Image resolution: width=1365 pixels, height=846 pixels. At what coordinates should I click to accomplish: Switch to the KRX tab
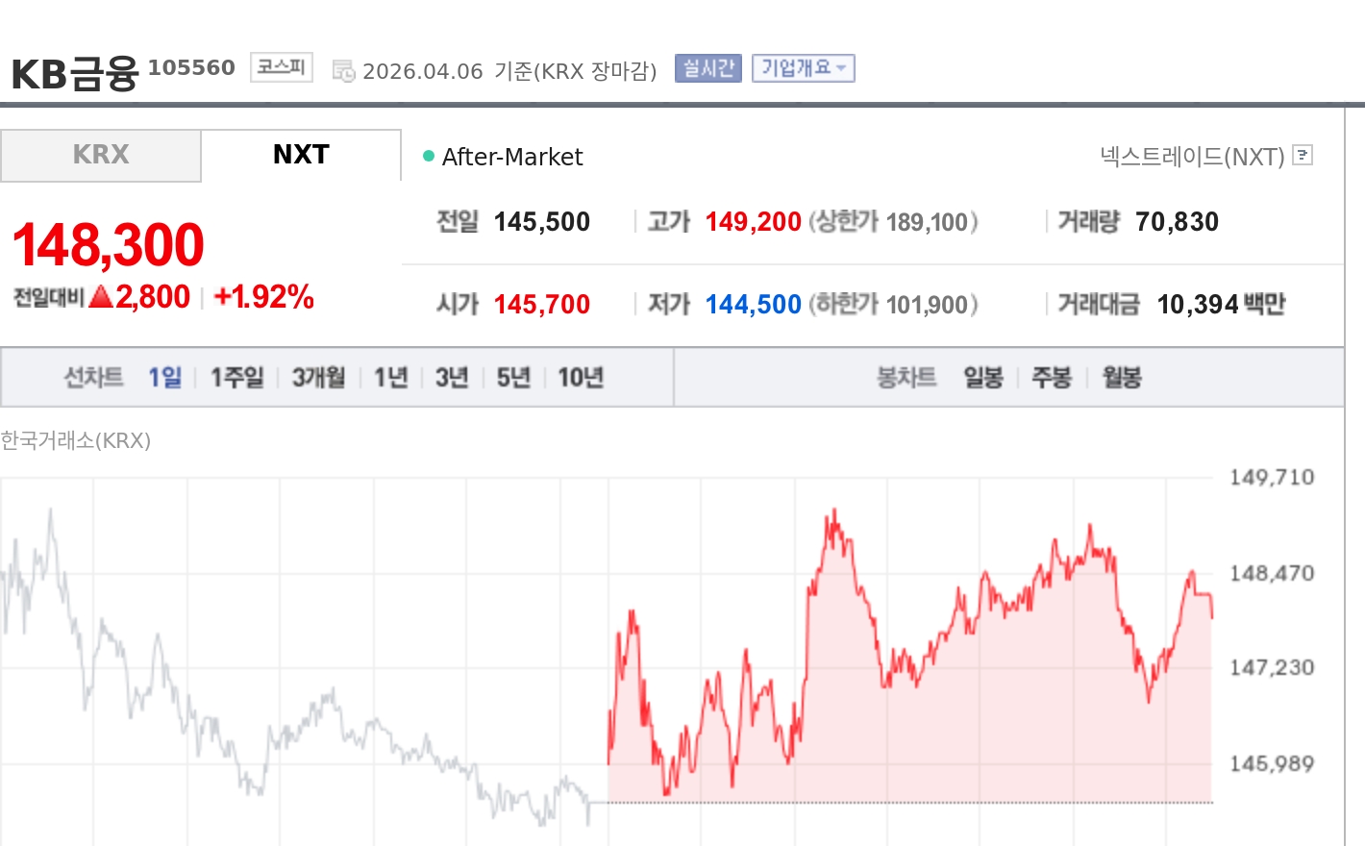[99, 155]
